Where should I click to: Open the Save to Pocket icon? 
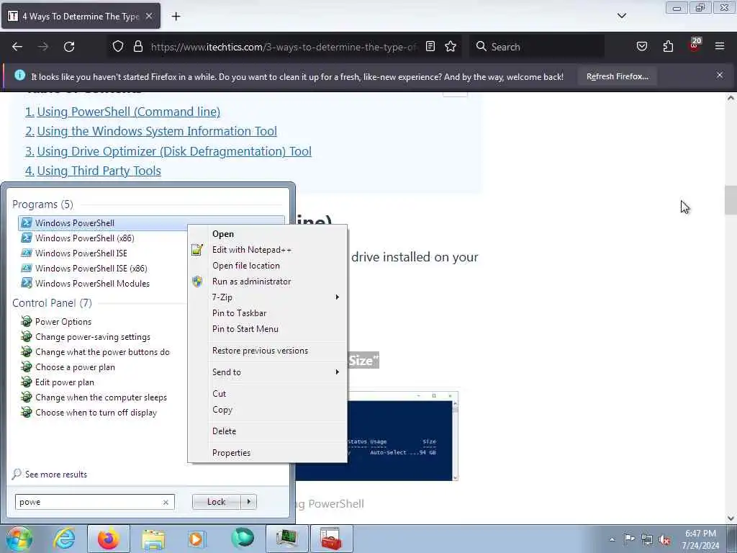(642, 47)
